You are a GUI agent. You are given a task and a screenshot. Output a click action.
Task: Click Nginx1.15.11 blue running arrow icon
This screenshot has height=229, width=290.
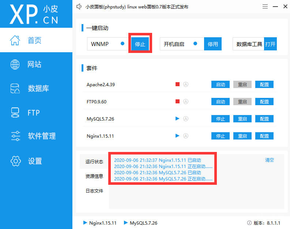[x=177, y=136]
